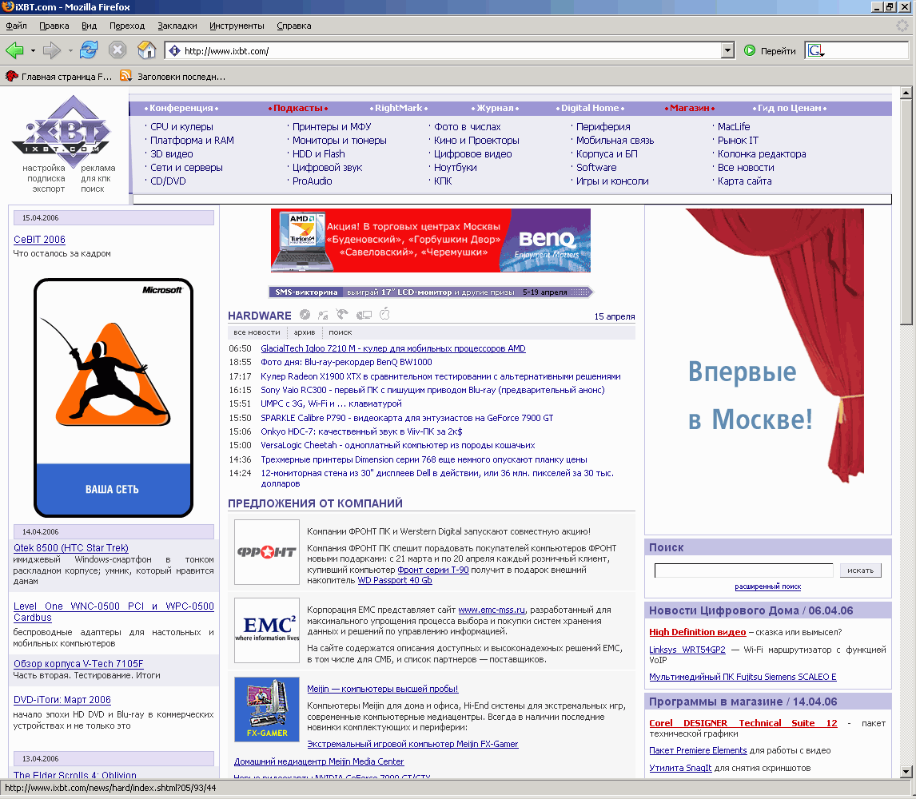Open the Ноутбуки section link
Image resolution: width=916 pixels, height=799 pixels.
click(x=455, y=168)
